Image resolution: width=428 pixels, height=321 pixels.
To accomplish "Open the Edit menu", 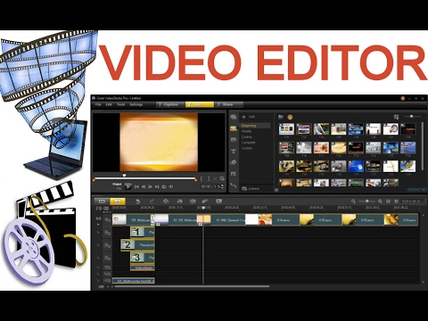I will pyautogui.click(x=109, y=104).
